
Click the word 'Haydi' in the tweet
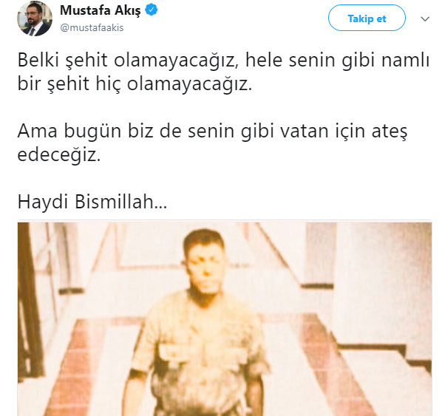coord(43,202)
